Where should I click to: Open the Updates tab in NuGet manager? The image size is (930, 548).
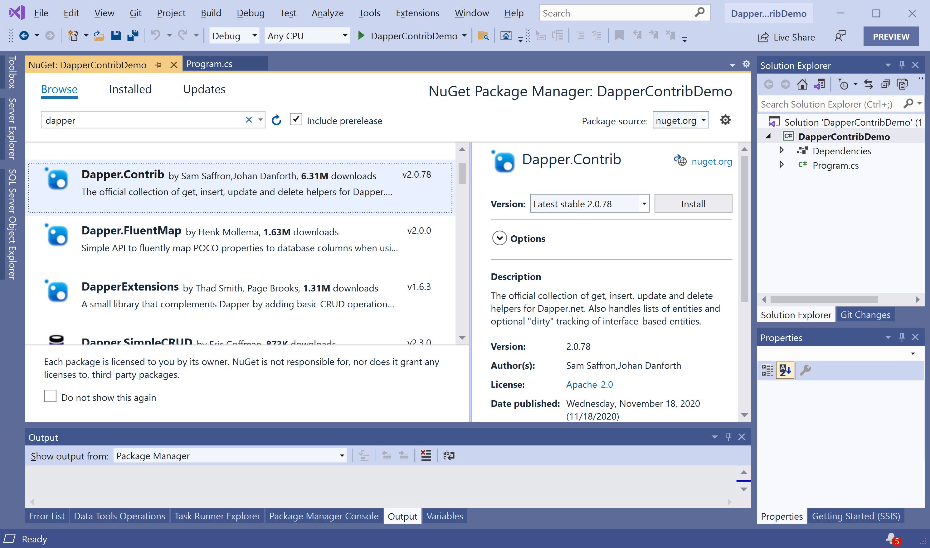click(204, 89)
